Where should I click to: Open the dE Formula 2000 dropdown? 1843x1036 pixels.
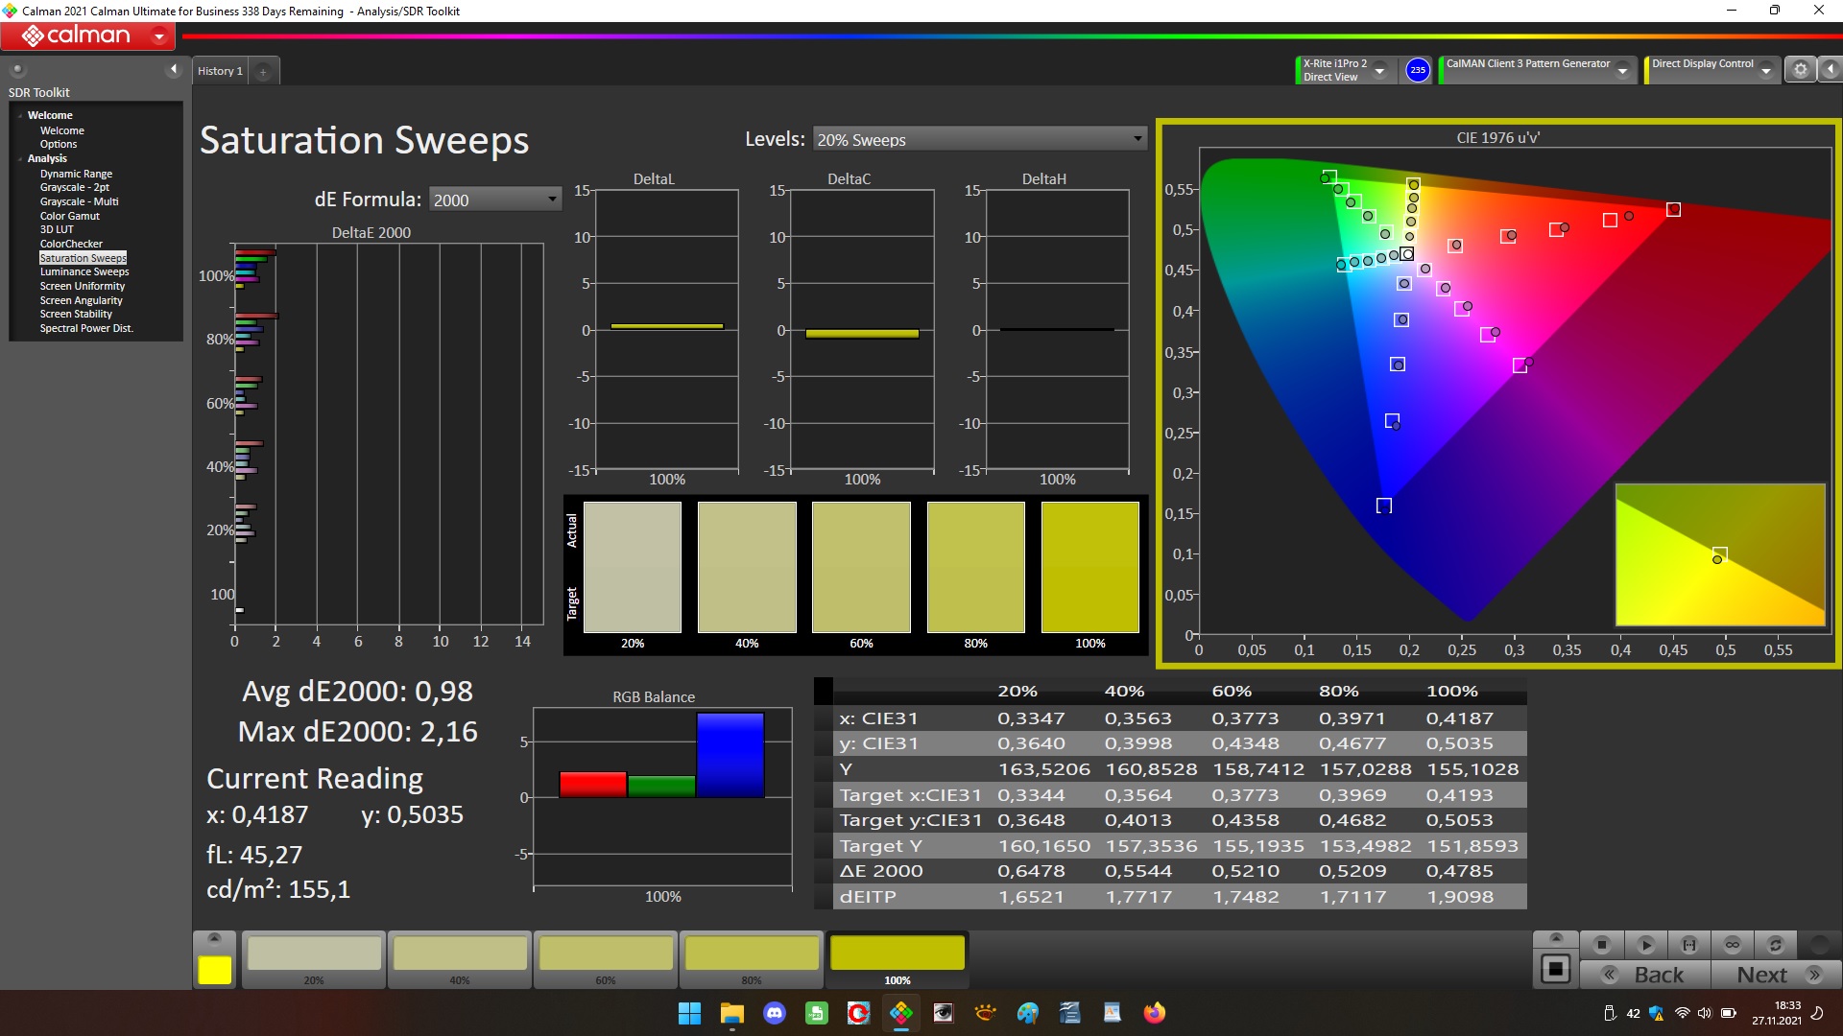coord(494,200)
